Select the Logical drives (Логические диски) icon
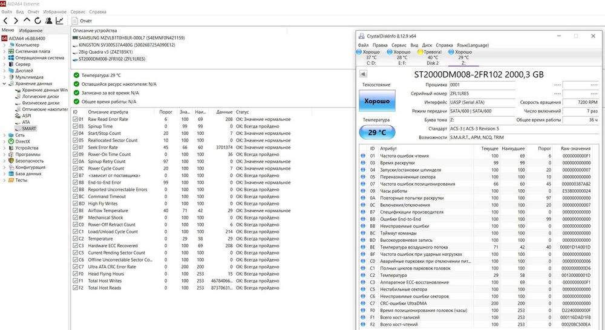The height and width of the screenshot is (330, 605). tap(18, 96)
